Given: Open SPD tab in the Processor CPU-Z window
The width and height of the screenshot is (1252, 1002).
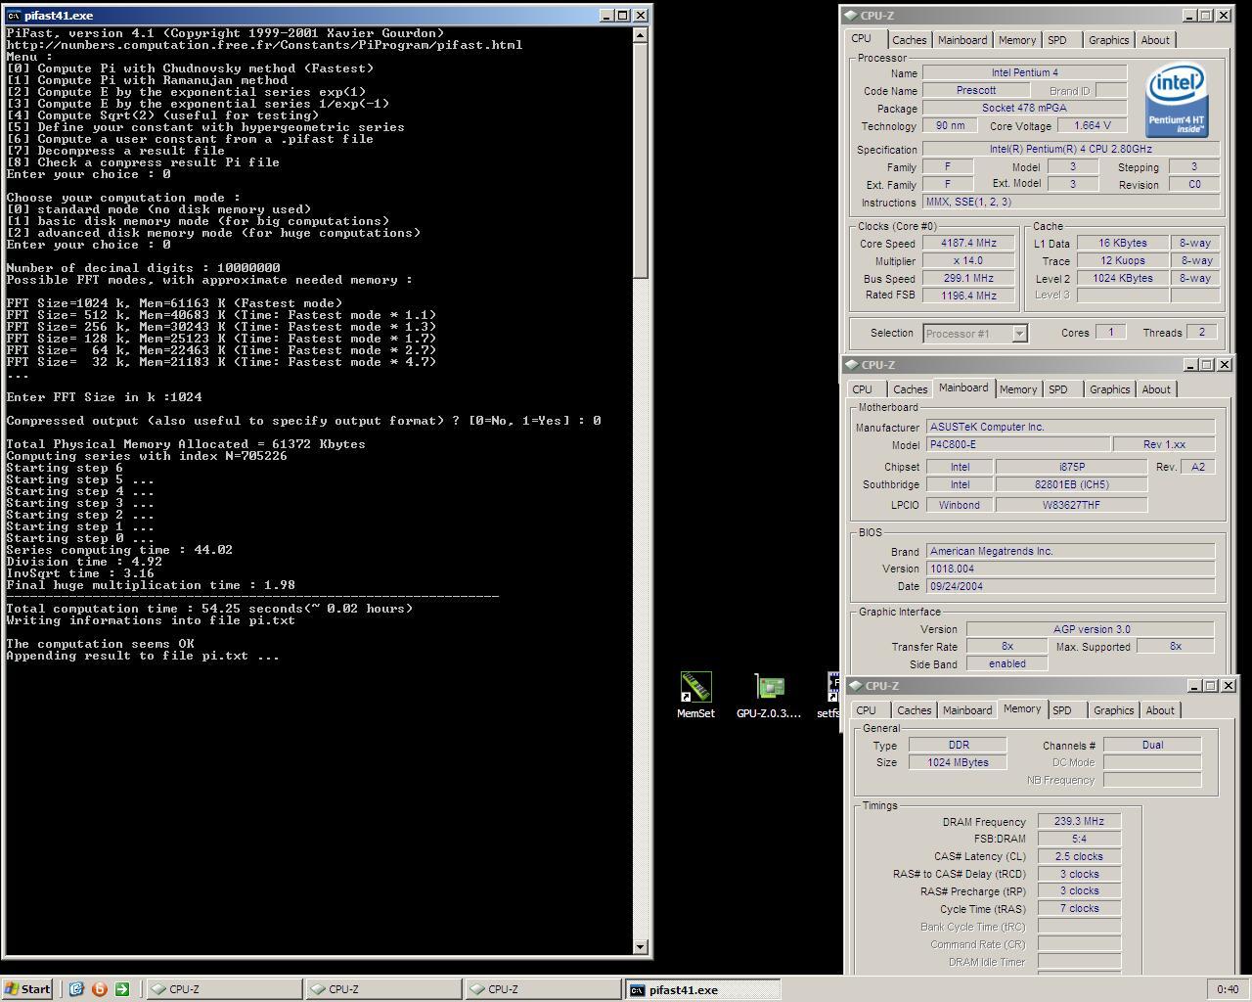Looking at the screenshot, I should pos(1057,40).
